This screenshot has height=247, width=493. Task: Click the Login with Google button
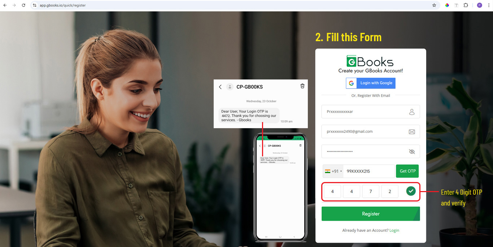pos(371,83)
